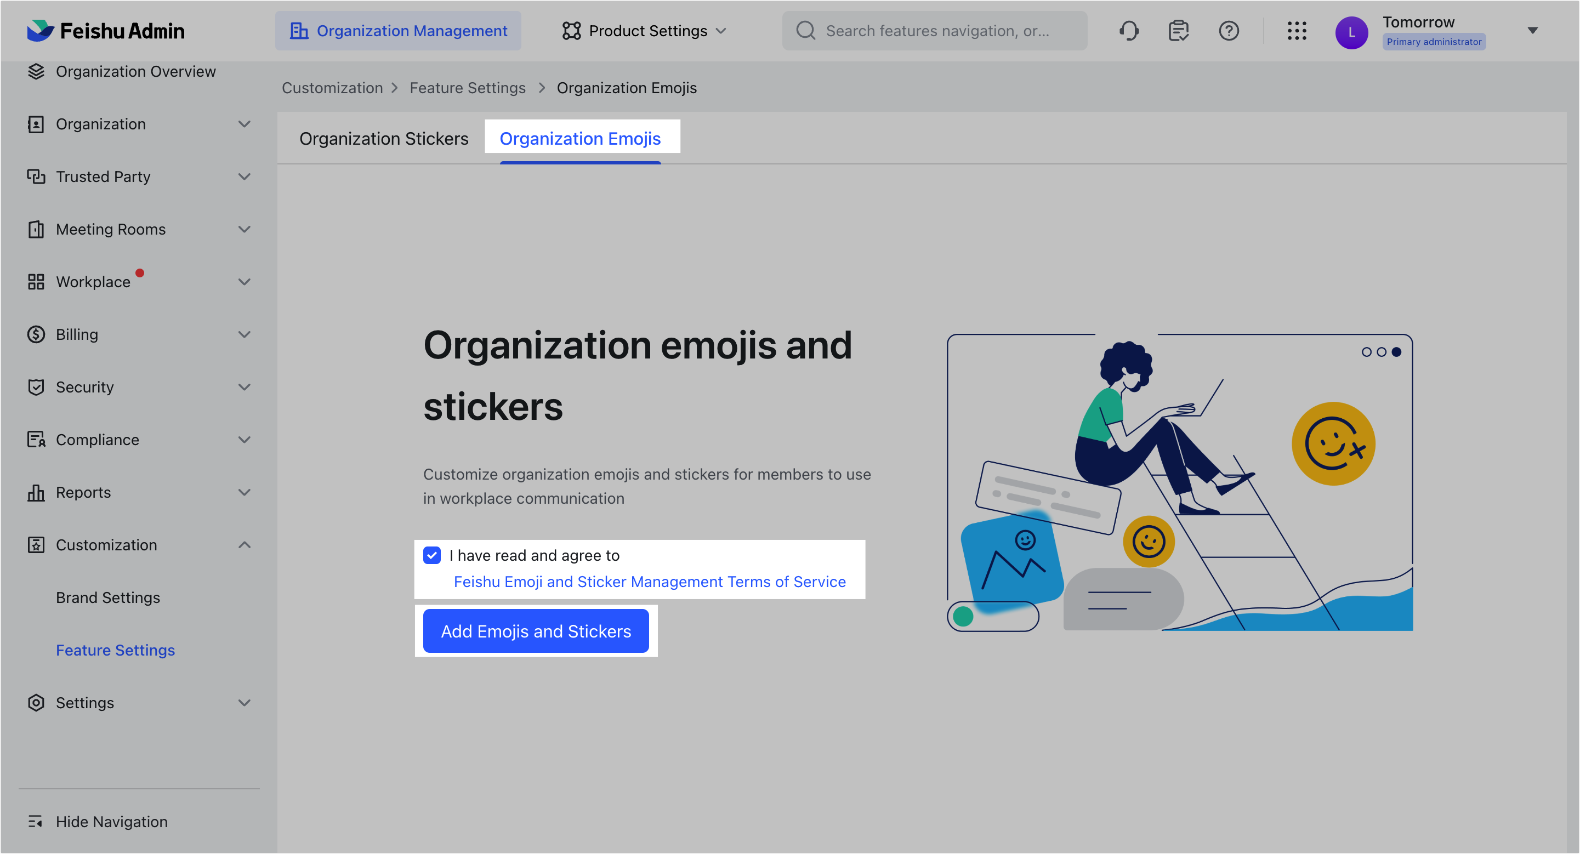Click the Organization Management building icon

click(x=299, y=31)
